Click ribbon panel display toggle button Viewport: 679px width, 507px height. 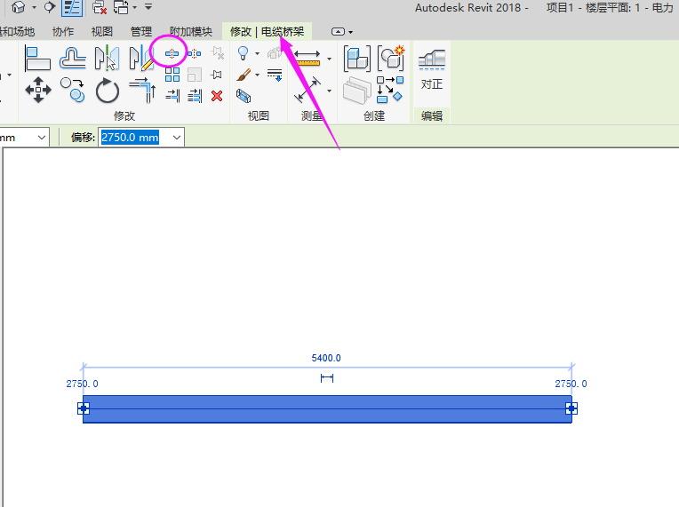pos(339,32)
